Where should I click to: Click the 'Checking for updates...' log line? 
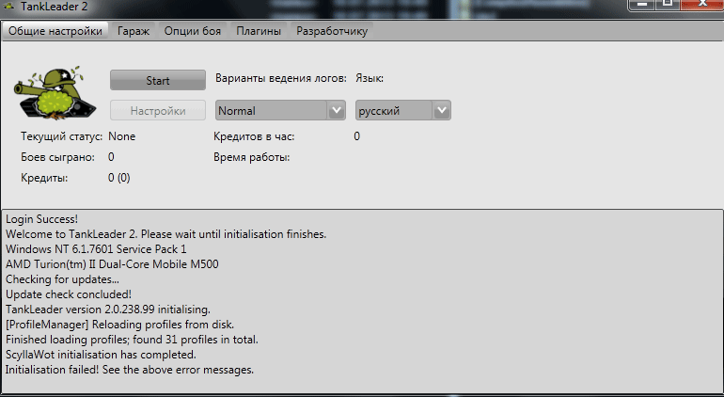coord(62,279)
